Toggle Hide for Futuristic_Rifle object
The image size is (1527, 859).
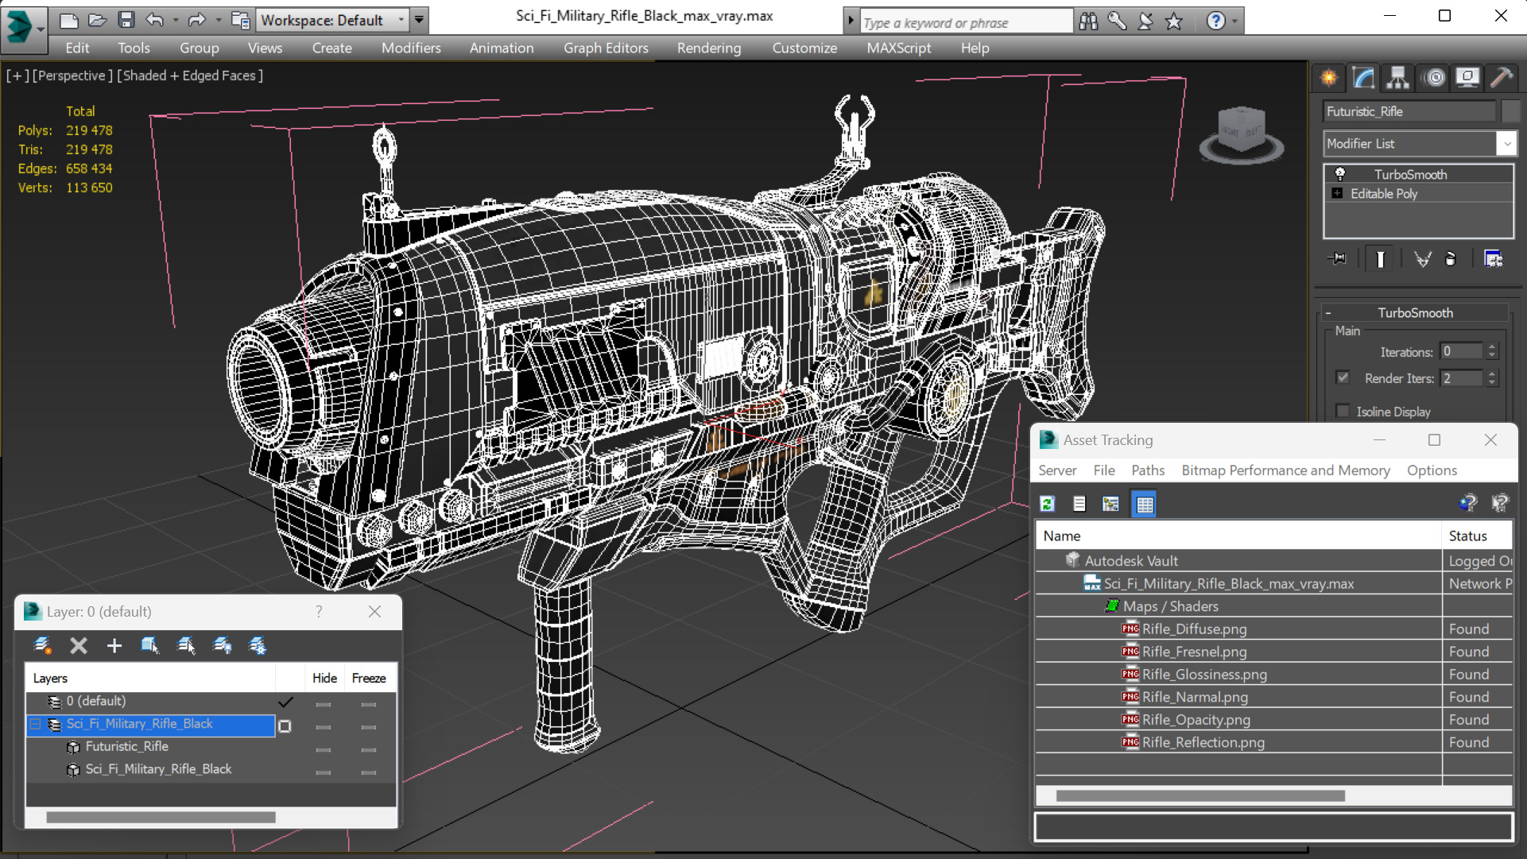[x=324, y=749]
